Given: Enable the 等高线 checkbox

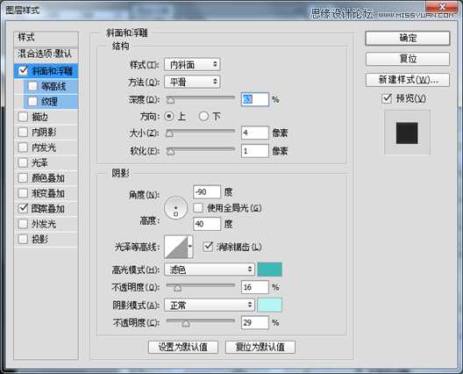Looking at the screenshot, I should click(x=32, y=86).
